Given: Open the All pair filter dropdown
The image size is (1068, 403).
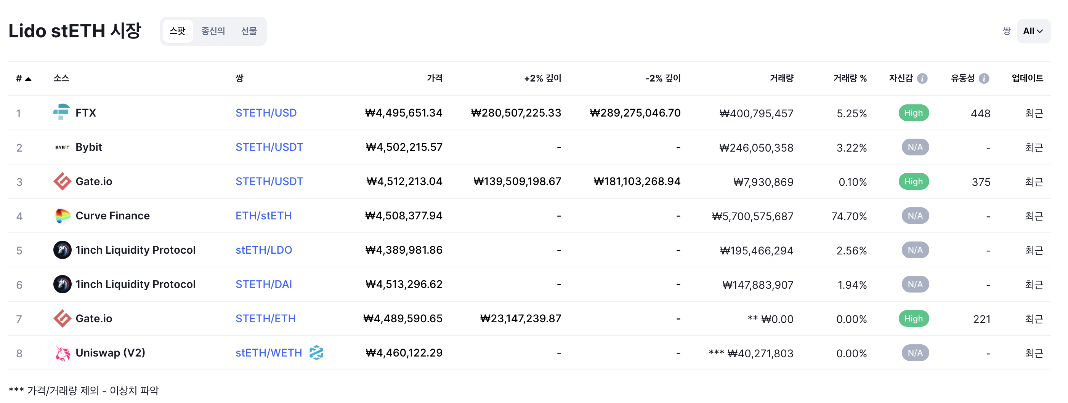Looking at the screenshot, I should (1033, 31).
